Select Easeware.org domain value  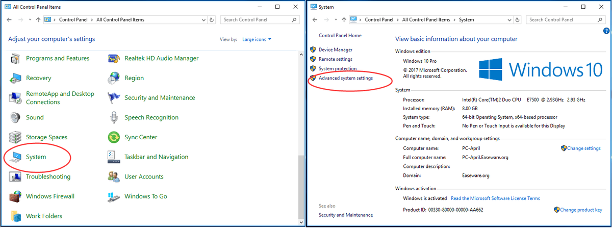(x=476, y=176)
